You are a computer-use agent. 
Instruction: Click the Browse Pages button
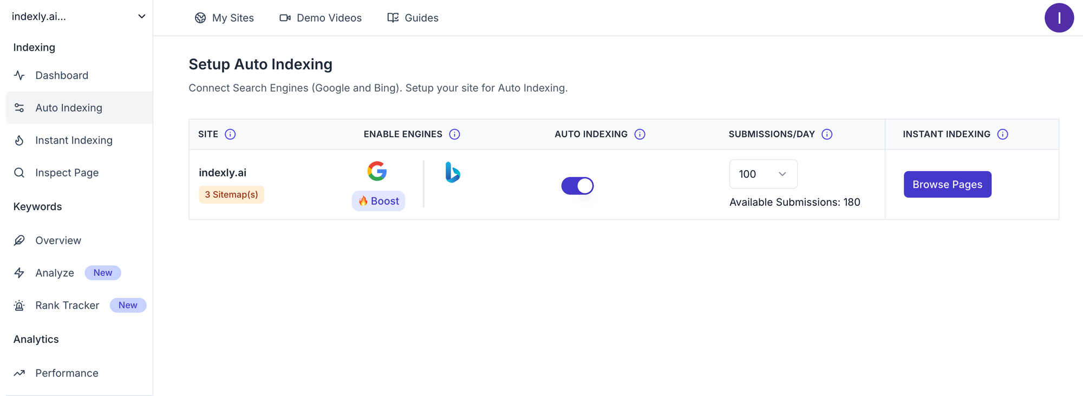coord(948,185)
